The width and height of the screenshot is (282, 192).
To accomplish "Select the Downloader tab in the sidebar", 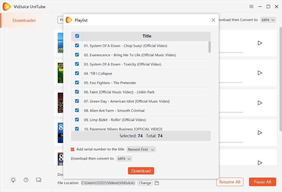I will [24, 20].
